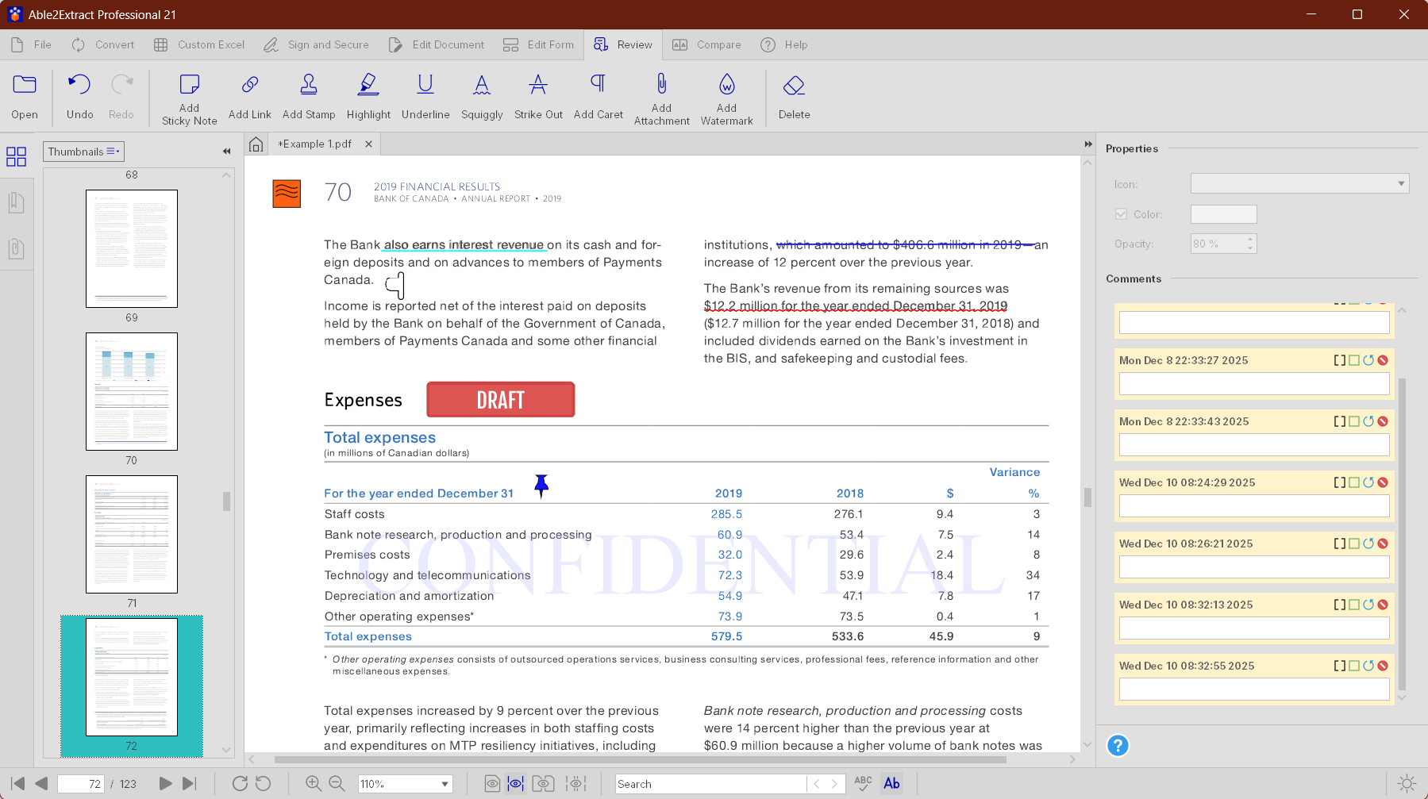
Task: Click the Open file icon
Action: pos(25,96)
